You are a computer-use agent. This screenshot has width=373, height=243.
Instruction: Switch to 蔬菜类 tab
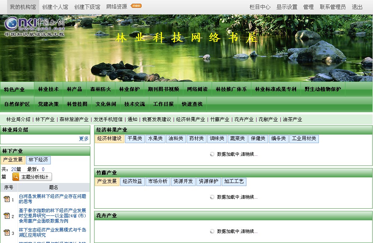click(237, 139)
